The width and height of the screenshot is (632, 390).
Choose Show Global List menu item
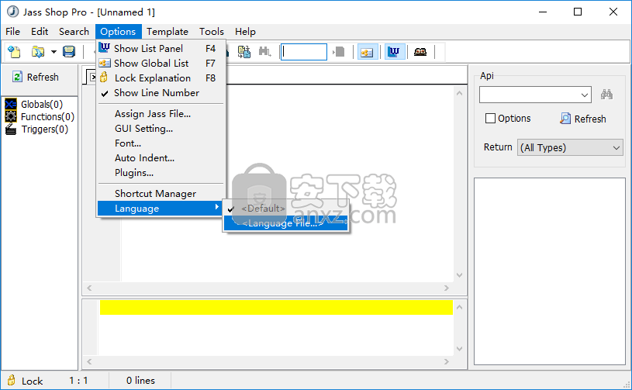pyautogui.click(x=161, y=64)
